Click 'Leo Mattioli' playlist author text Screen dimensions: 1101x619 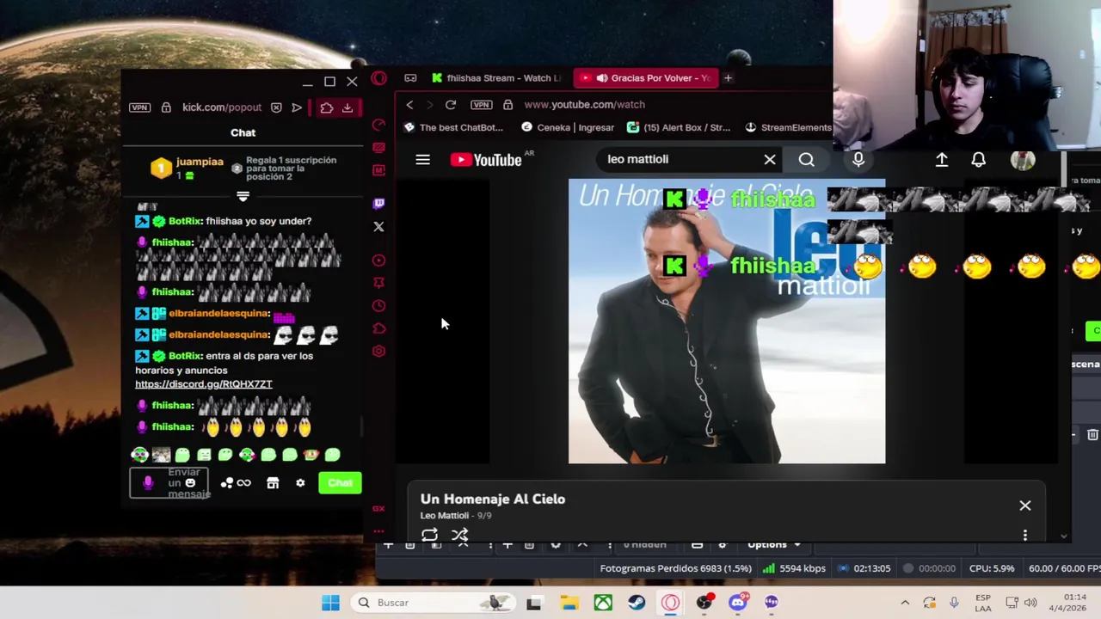tap(445, 515)
